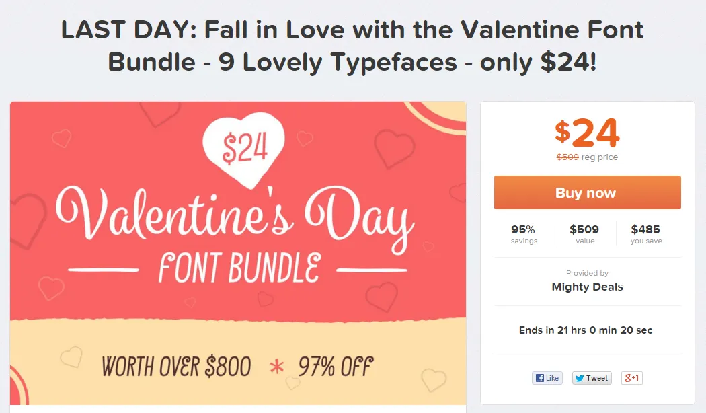
Task: Click the white $24 heart badge
Action: coord(243,151)
